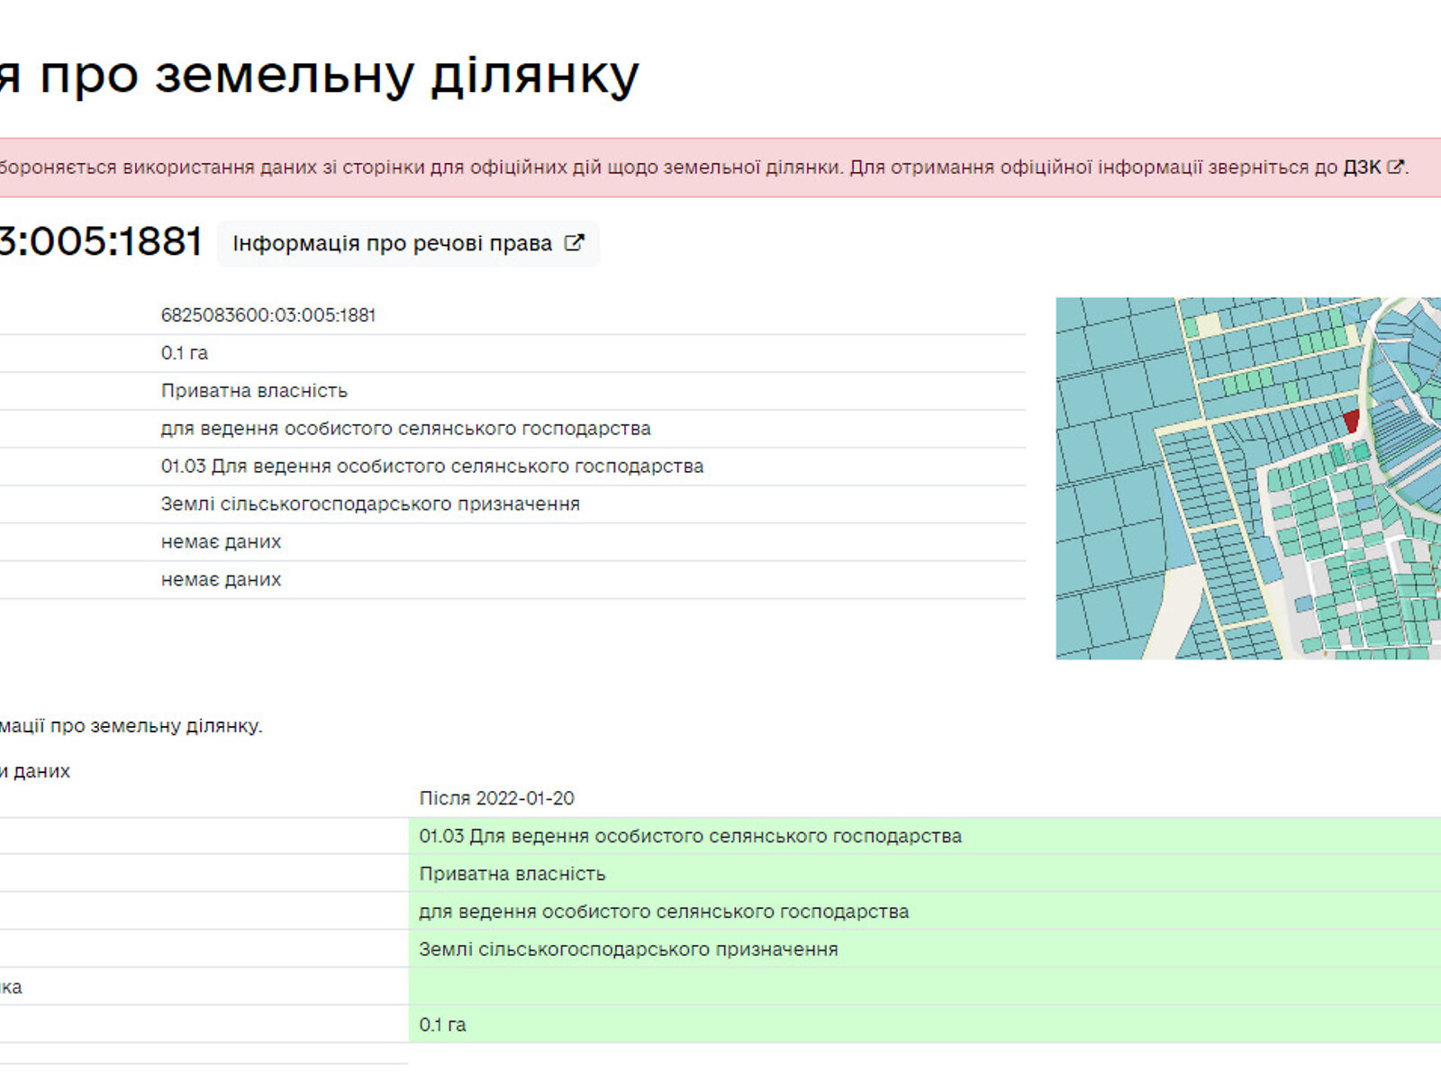Click the page heading про земельну ділянку

point(339,76)
